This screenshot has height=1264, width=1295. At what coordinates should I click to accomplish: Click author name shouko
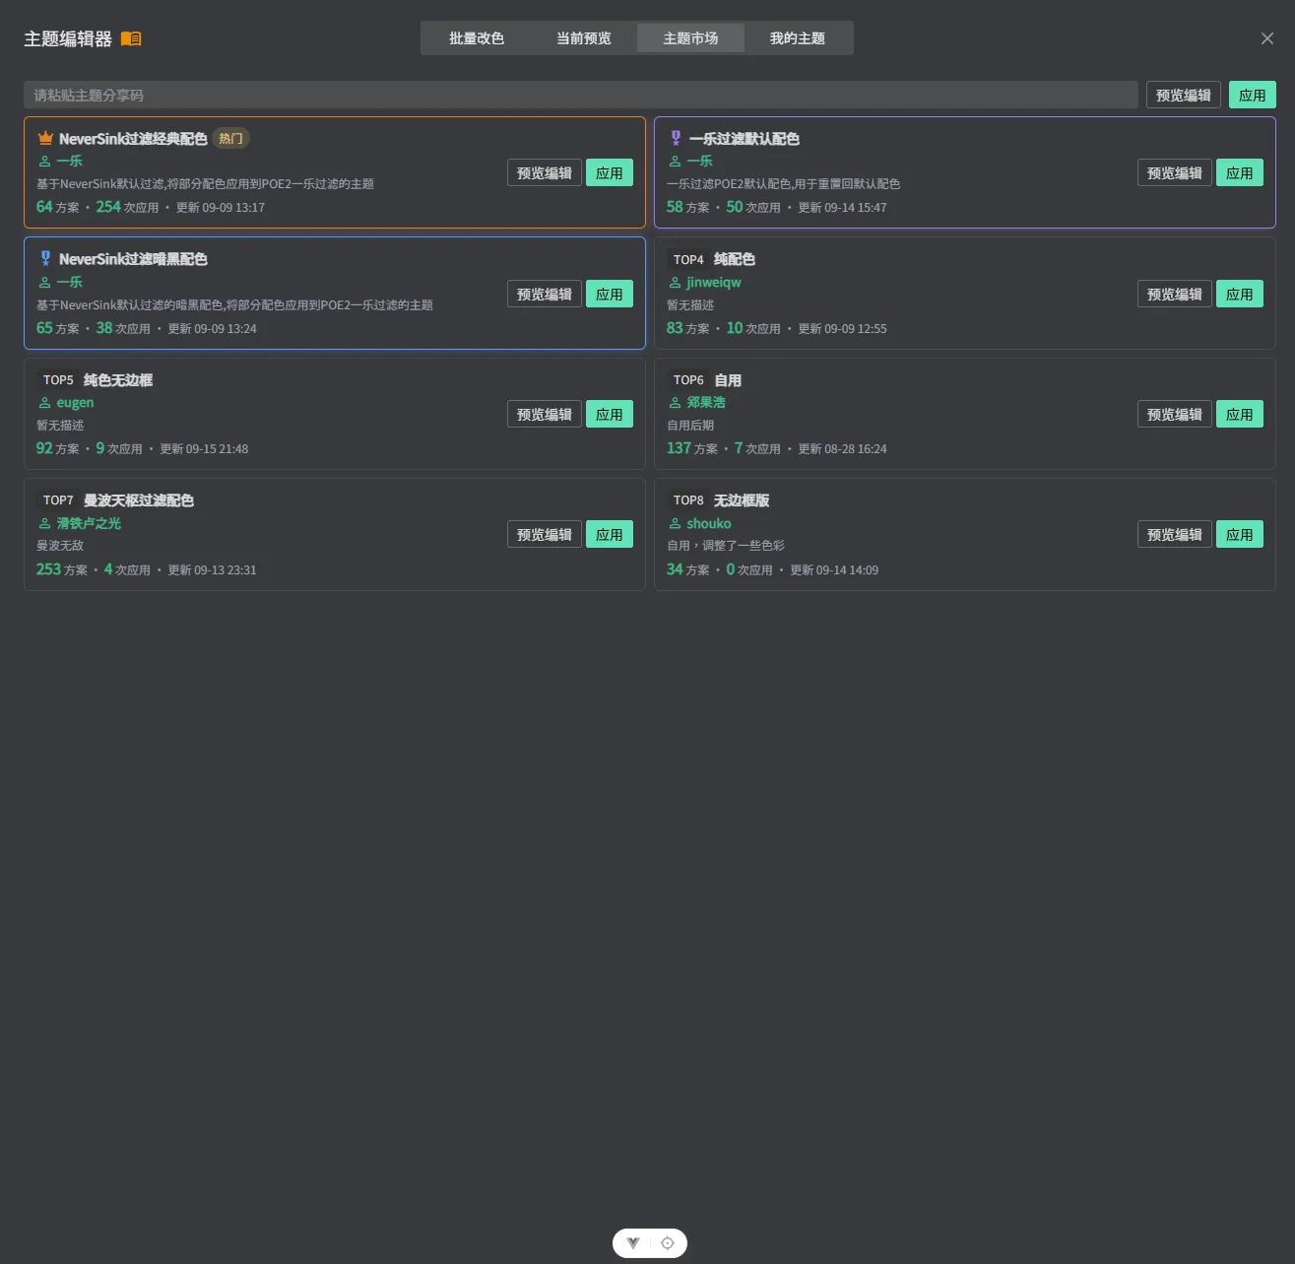(x=709, y=524)
